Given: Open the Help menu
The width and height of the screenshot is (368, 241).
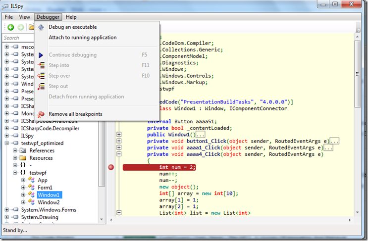Looking at the screenshot, I should pos(71,17).
